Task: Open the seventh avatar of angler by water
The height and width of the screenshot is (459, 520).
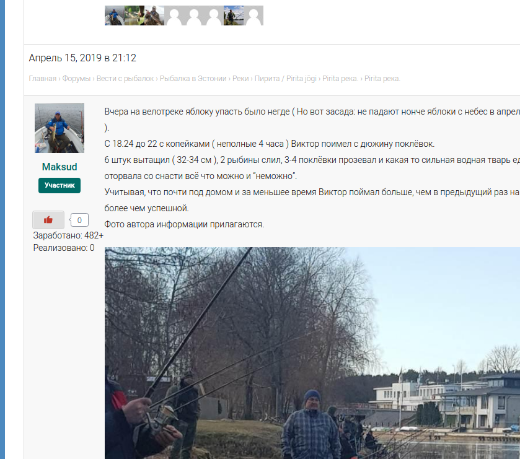Action: pyautogui.click(x=234, y=15)
